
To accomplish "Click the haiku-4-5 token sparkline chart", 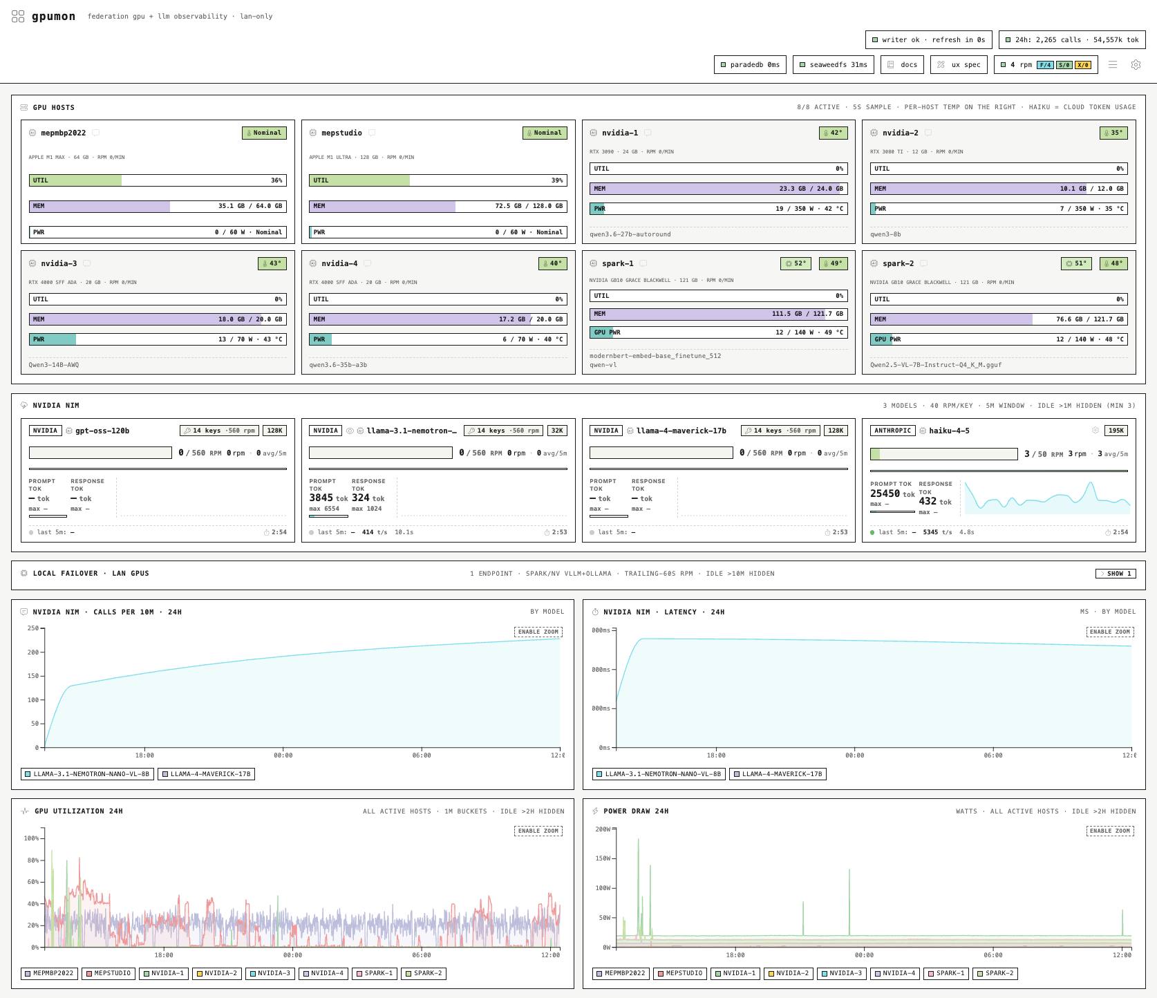I will (x=1047, y=498).
